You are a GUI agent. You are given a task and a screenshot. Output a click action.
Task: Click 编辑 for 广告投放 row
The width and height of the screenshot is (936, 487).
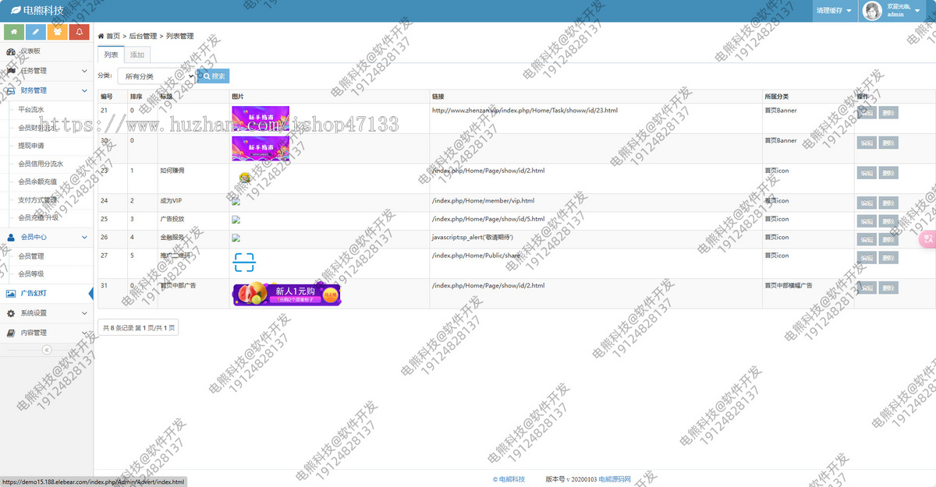tap(867, 221)
